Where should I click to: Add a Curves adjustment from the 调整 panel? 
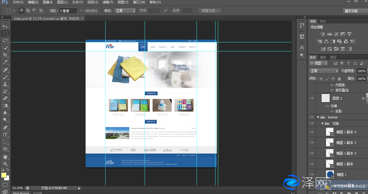pos(336,34)
